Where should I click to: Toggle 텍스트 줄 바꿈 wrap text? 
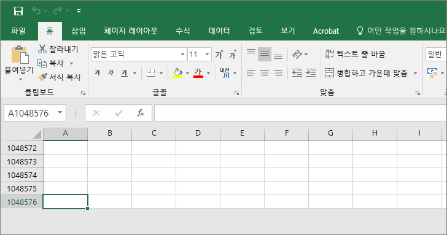point(355,54)
